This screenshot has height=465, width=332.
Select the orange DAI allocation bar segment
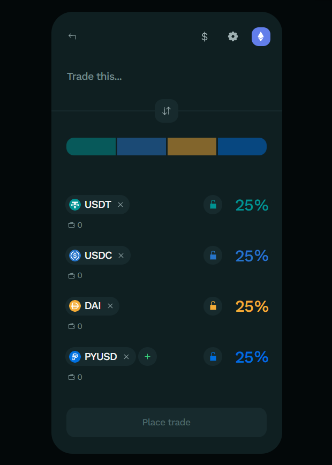point(192,146)
